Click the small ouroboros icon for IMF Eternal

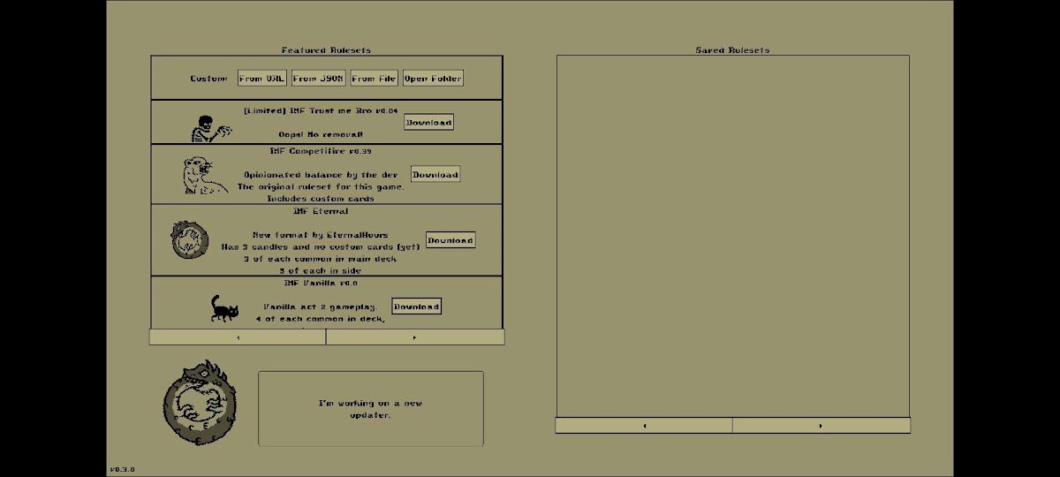190,239
